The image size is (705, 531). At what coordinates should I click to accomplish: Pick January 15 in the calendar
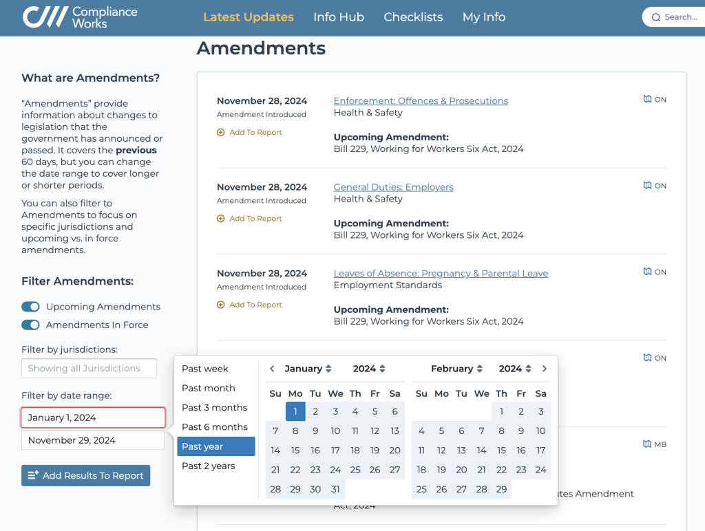(295, 451)
